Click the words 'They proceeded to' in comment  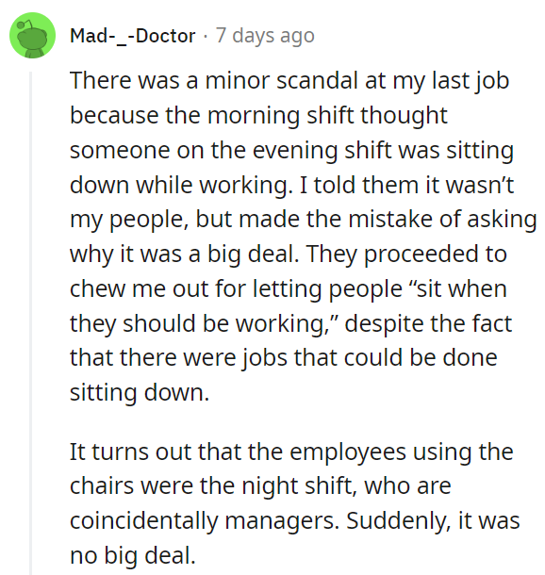pyautogui.click(x=406, y=255)
